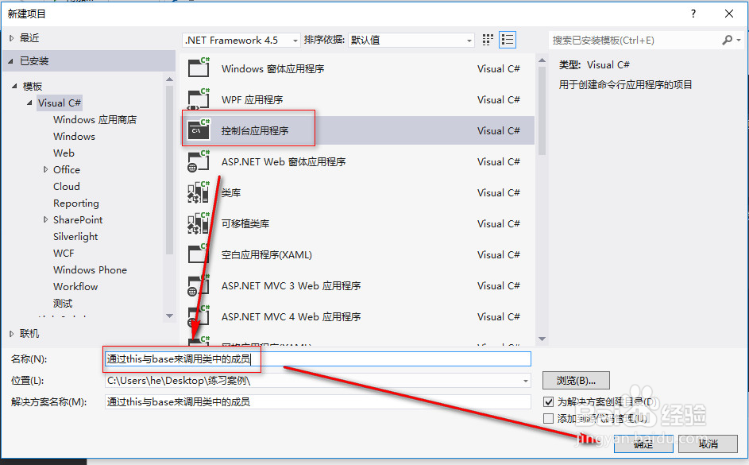Select the Web tree item
The height and width of the screenshot is (465, 749).
coord(64,153)
